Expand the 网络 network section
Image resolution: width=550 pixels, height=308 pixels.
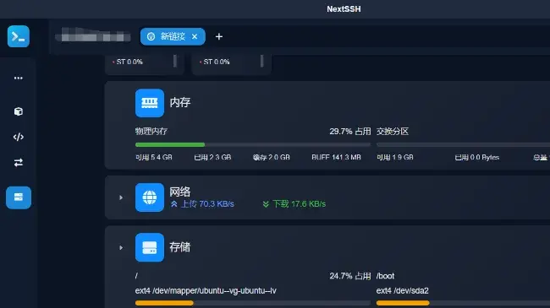pos(121,197)
